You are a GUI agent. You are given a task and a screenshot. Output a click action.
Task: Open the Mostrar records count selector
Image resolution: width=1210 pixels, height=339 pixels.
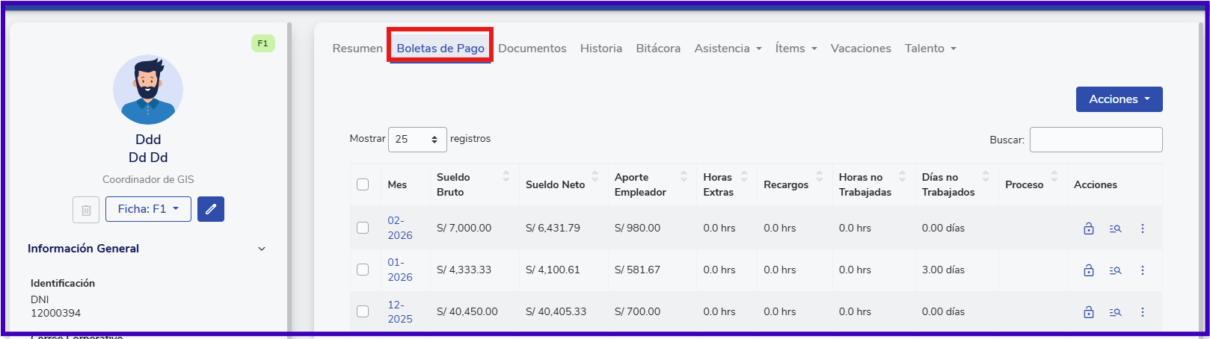click(x=417, y=140)
